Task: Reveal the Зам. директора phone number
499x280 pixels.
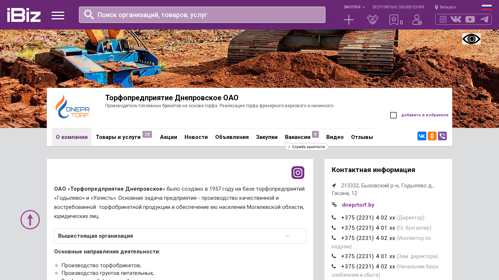Action: click(368, 256)
